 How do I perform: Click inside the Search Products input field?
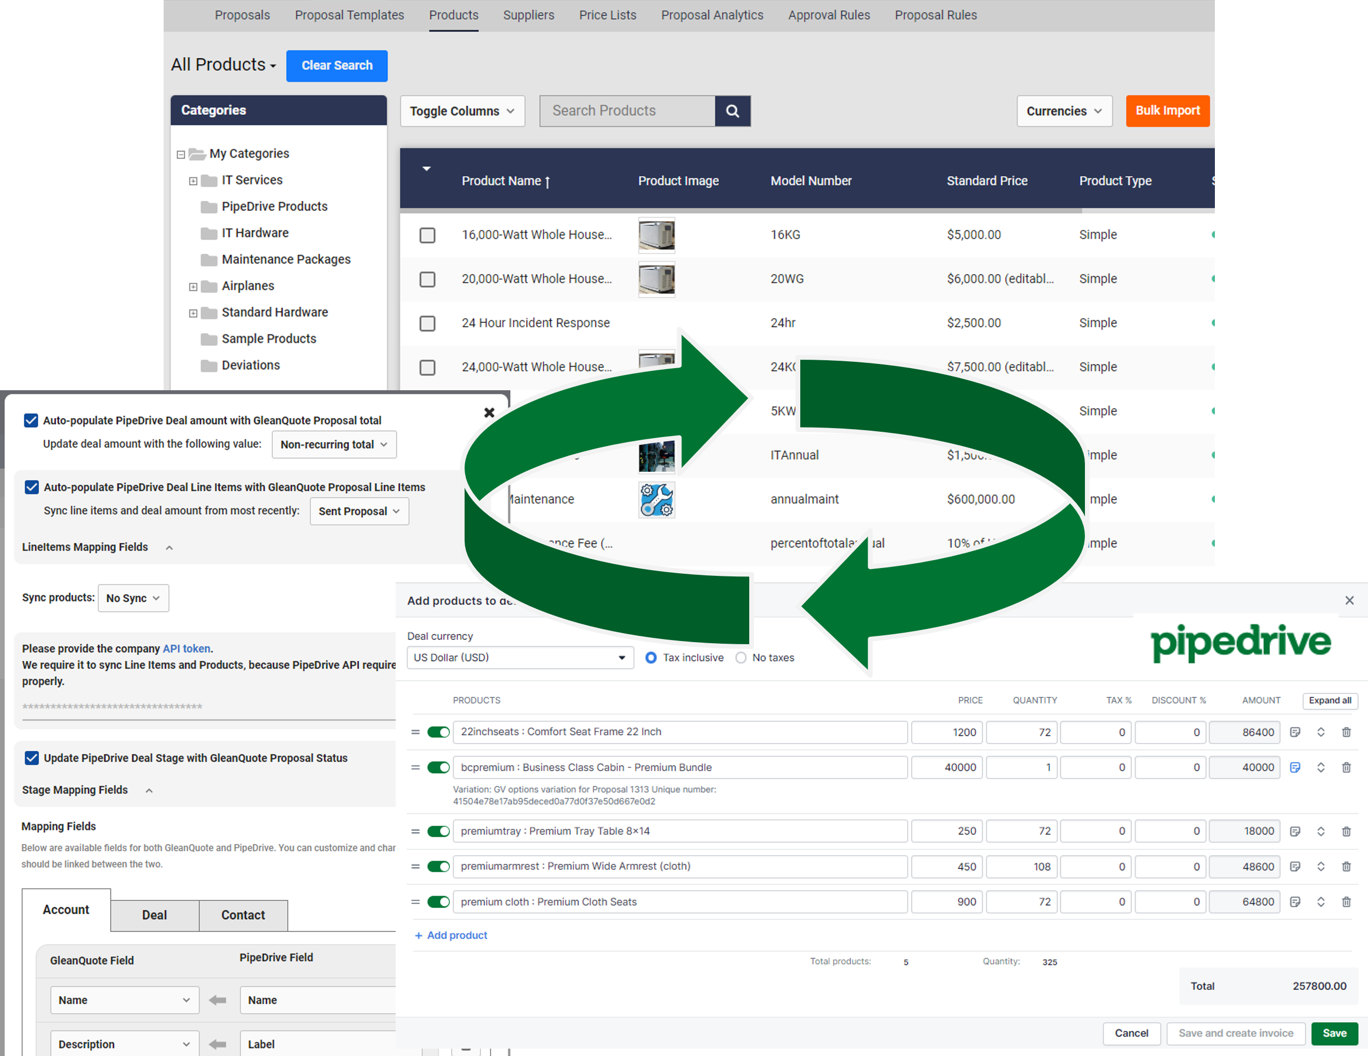coord(626,111)
